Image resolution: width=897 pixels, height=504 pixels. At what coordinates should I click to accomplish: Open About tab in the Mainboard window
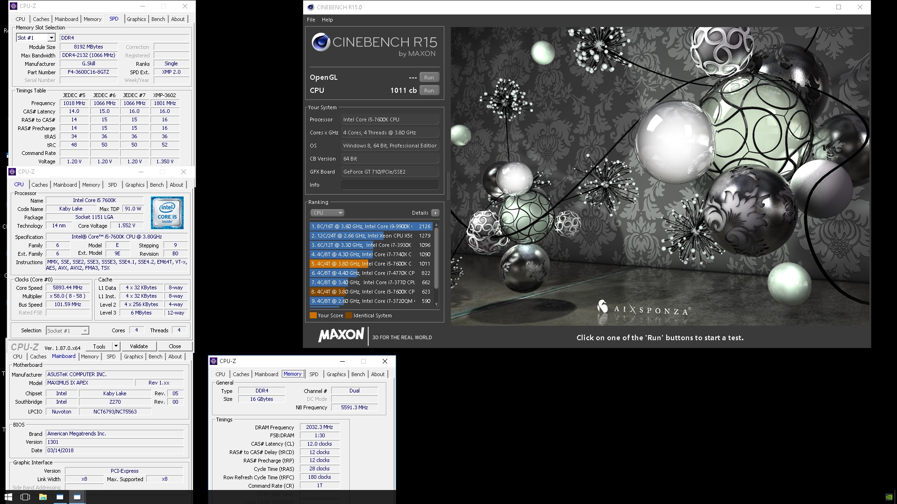point(175,357)
